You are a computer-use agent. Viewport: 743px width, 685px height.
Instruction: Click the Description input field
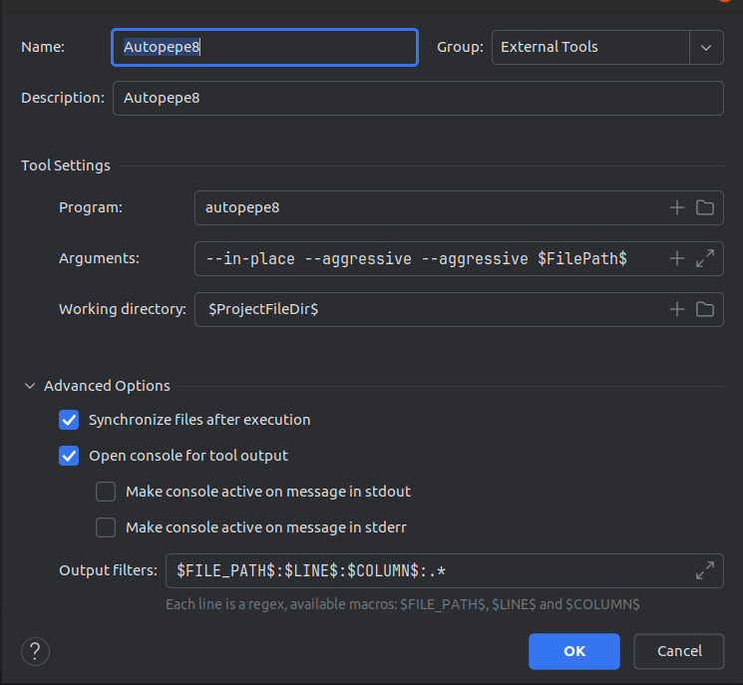point(418,98)
